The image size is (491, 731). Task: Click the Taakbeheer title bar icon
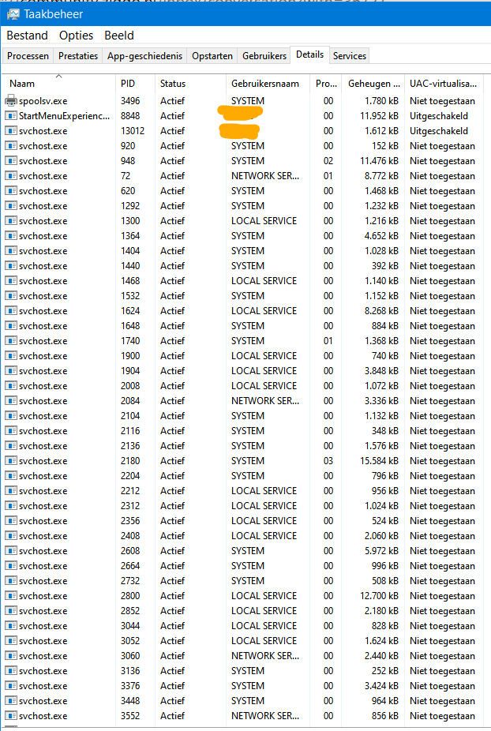(13, 14)
